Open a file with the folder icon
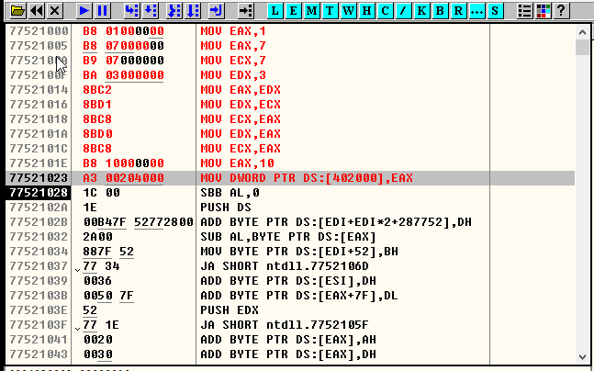The image size is (594, 371). click(17, 11)
